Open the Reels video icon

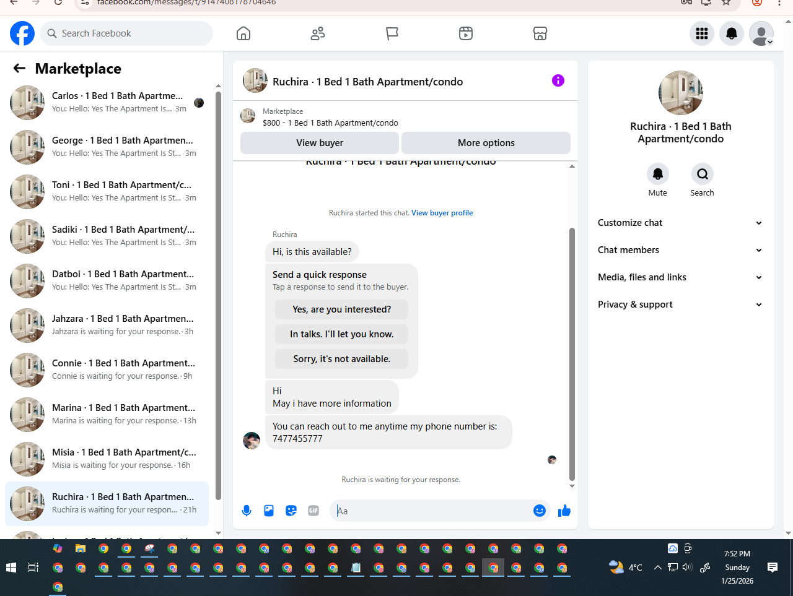click(x=466, y=33)
